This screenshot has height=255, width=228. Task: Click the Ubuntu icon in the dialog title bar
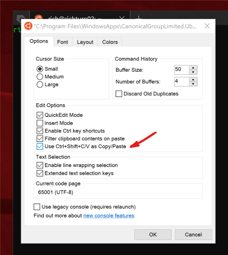28,26
